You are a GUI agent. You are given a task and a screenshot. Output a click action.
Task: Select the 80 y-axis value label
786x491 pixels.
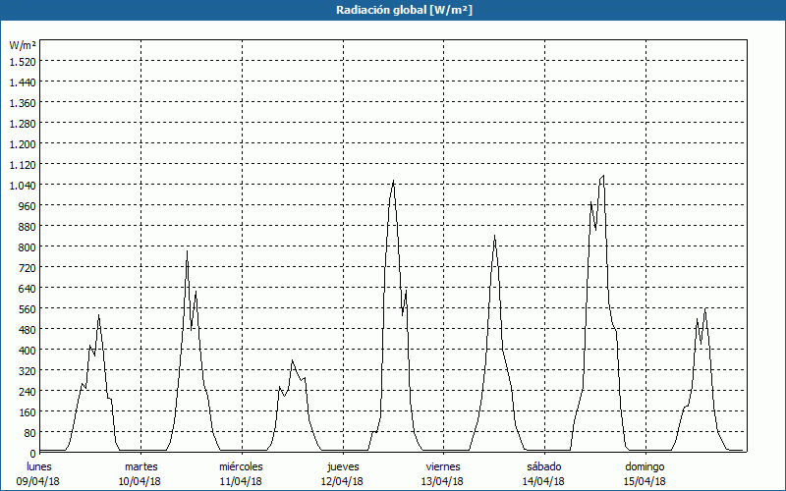click(x=29, y=432)
